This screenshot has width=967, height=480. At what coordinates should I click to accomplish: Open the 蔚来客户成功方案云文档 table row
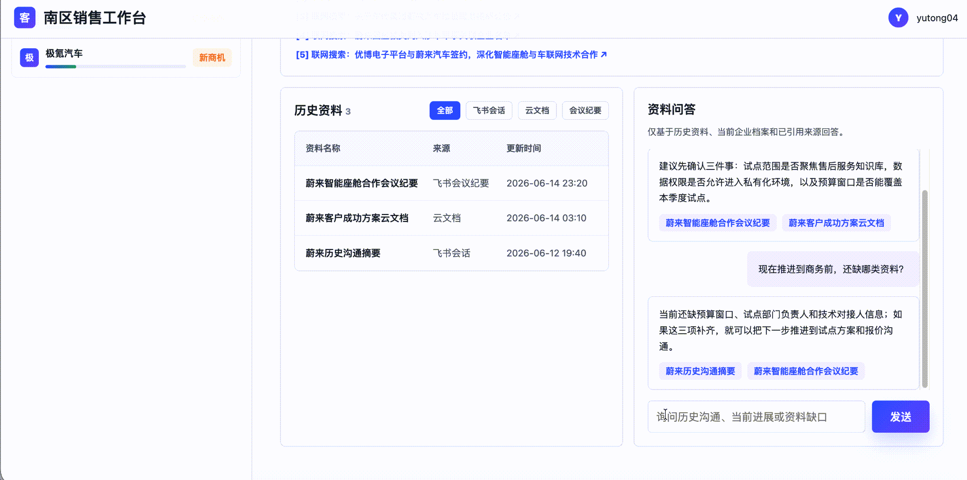pyautogui.click(x=451, y=218)
